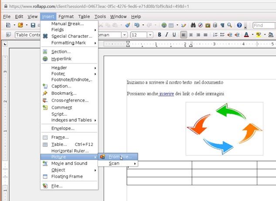
Task: Toggle Nonprinting Characters pilcrow icon
Action: 222,25
